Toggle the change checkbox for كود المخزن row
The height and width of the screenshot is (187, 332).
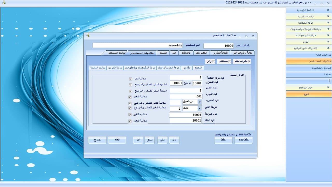point(130,85)
